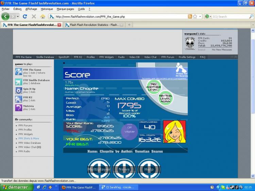Click the Firefox Home button
This screenshot has width=255, height=191.
[x=43, y=16]
